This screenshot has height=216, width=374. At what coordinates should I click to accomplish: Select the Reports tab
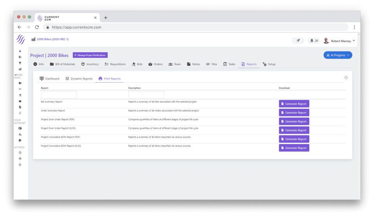[249, 64]
